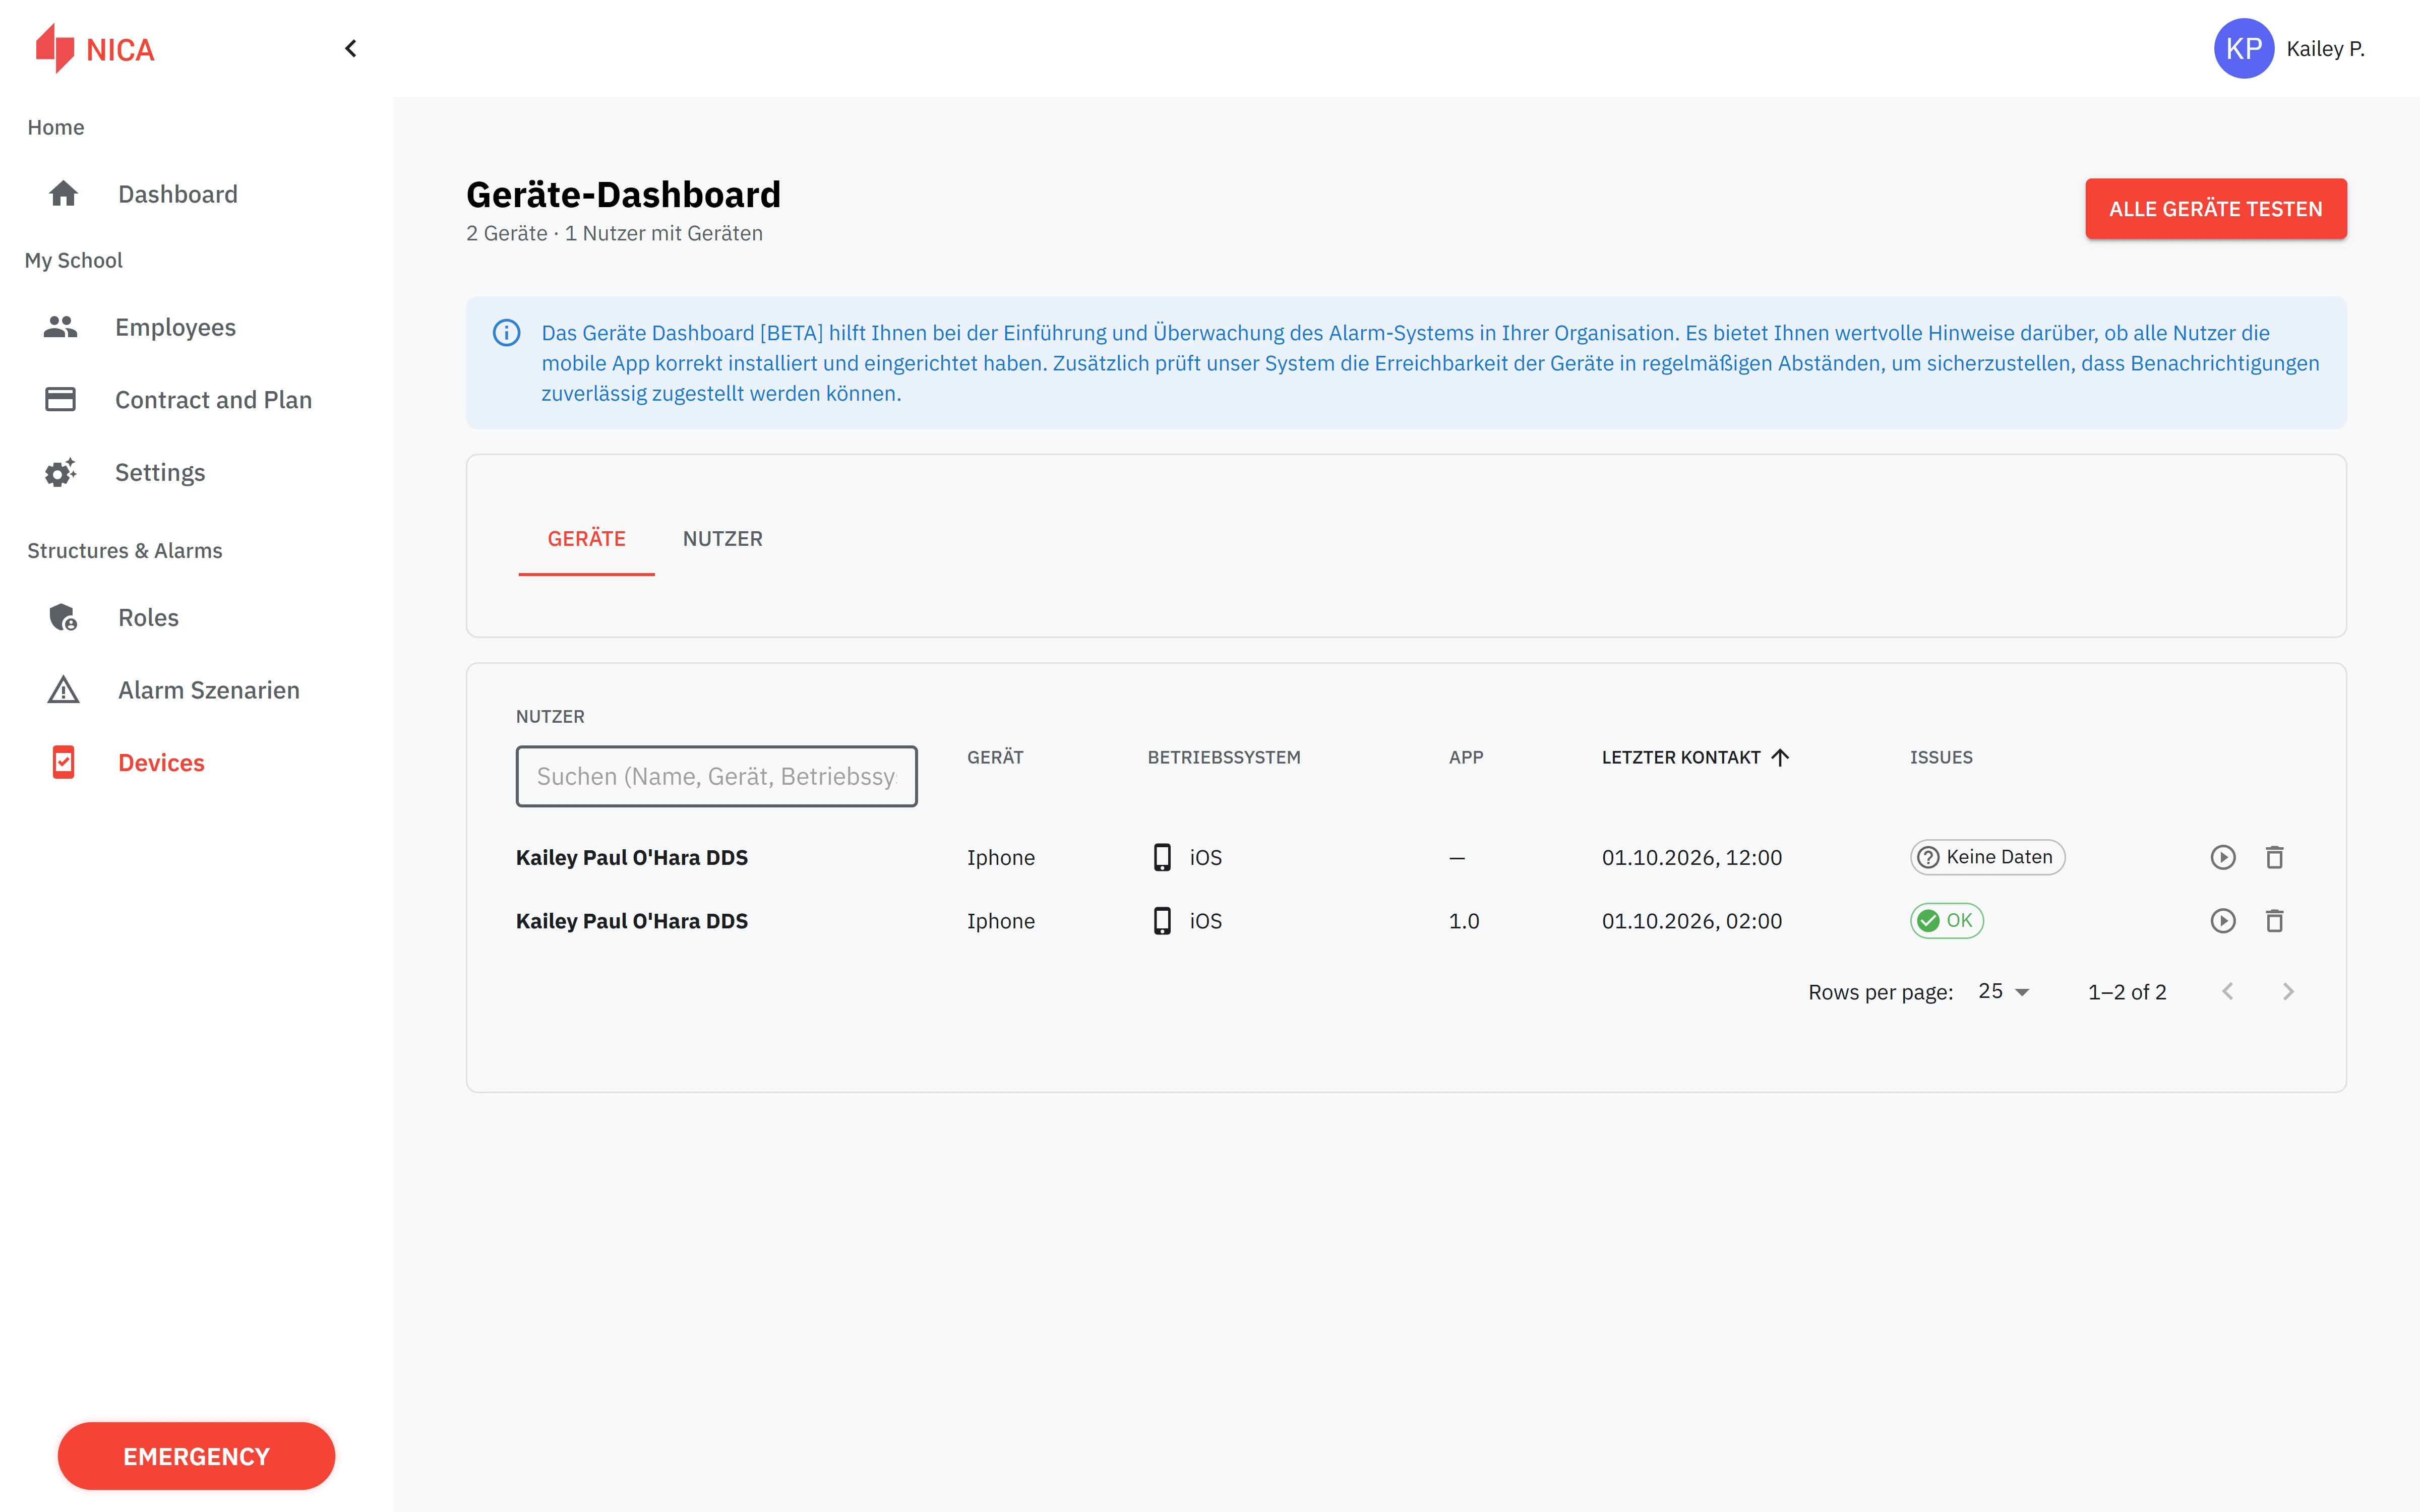Sort by the App column header
Screen dimensions: 2420x1512
point(1465,757)
